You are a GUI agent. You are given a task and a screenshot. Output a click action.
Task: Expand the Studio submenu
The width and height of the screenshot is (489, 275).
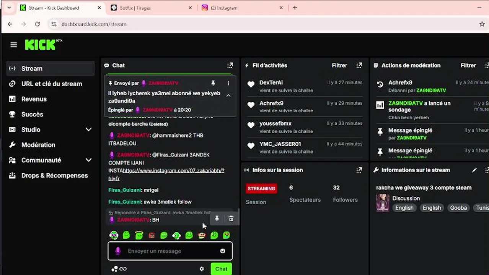point(88,129)
